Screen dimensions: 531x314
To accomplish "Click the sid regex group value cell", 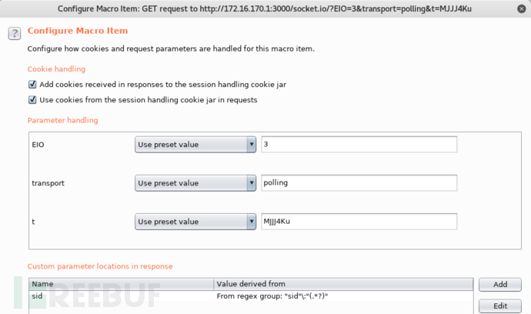I will (343, 296).
